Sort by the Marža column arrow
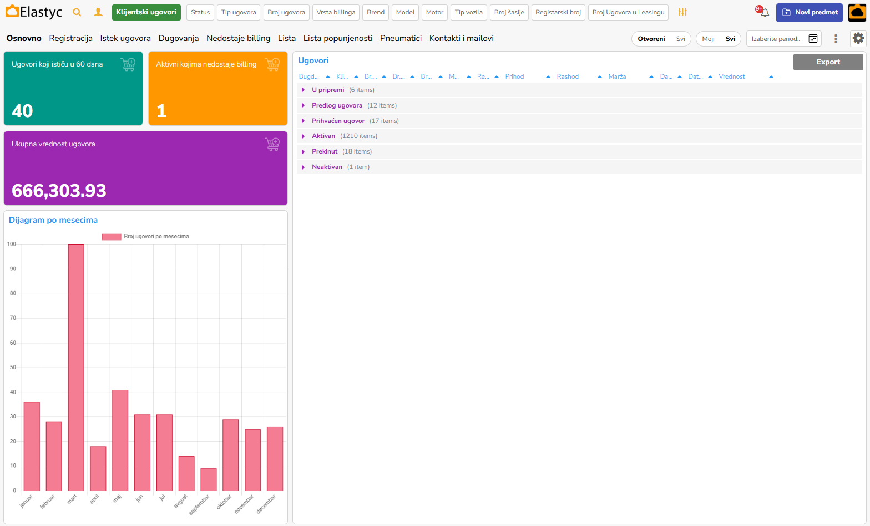The height and width of the screenshot is (526, 870). [x=651, y=77]
